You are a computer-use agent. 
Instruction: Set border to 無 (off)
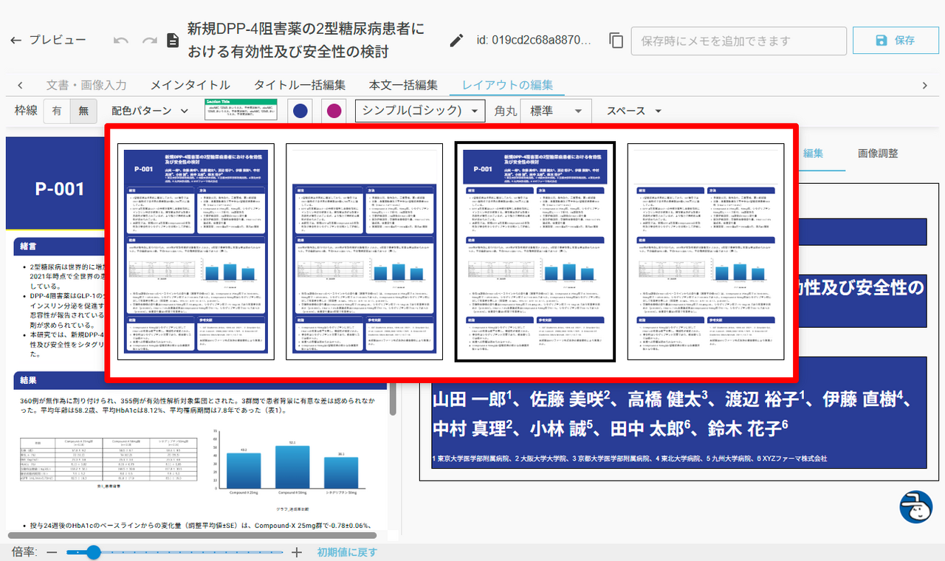tap(83, 111)
